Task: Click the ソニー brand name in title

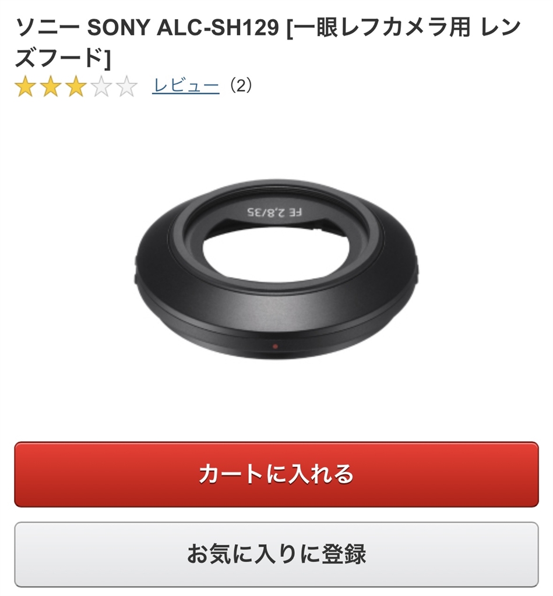Action: tap(48, 27)
